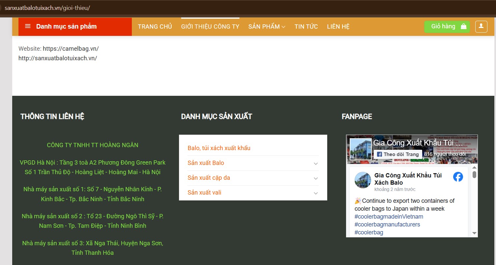
Task: Open the camelbag.vn website link
Action: pos(71,49)
